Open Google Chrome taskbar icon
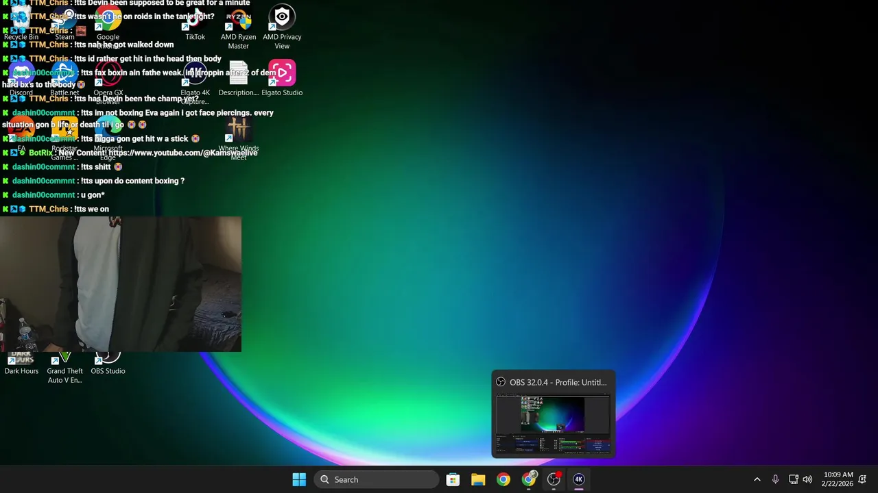This screenshot has width=878, height=493. point(503,479)
